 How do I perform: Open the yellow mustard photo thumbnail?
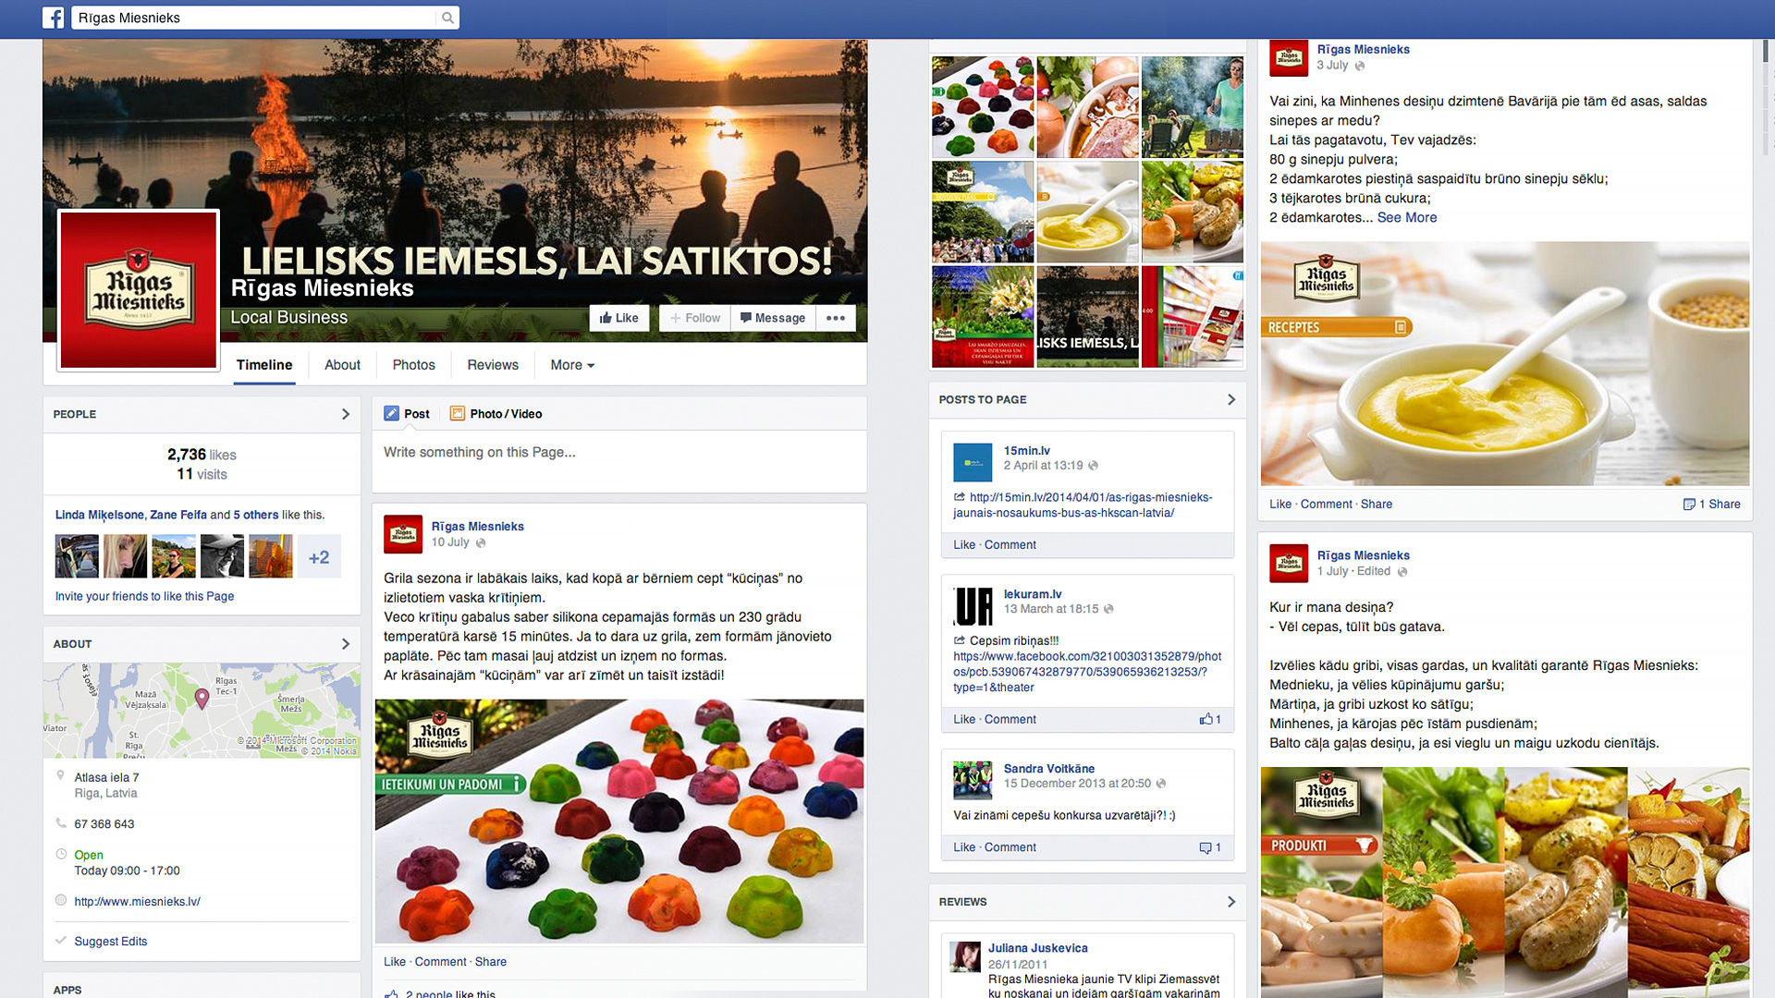point(1087,213)
